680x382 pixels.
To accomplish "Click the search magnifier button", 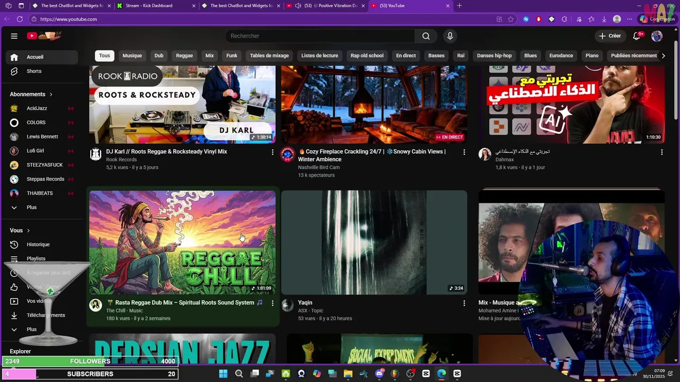I will point(426,36).
